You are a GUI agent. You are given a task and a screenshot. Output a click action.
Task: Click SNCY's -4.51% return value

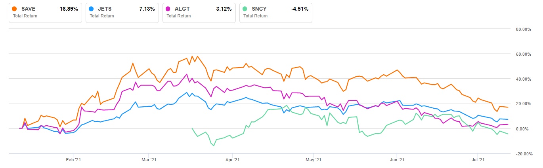point(300,8)
